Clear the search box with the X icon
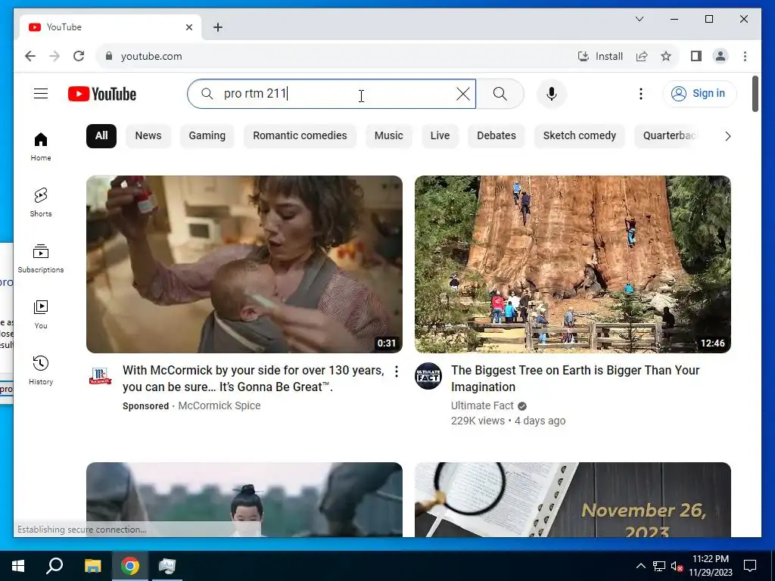The width and height of the screenshot is (775, 581). (463, 94)
